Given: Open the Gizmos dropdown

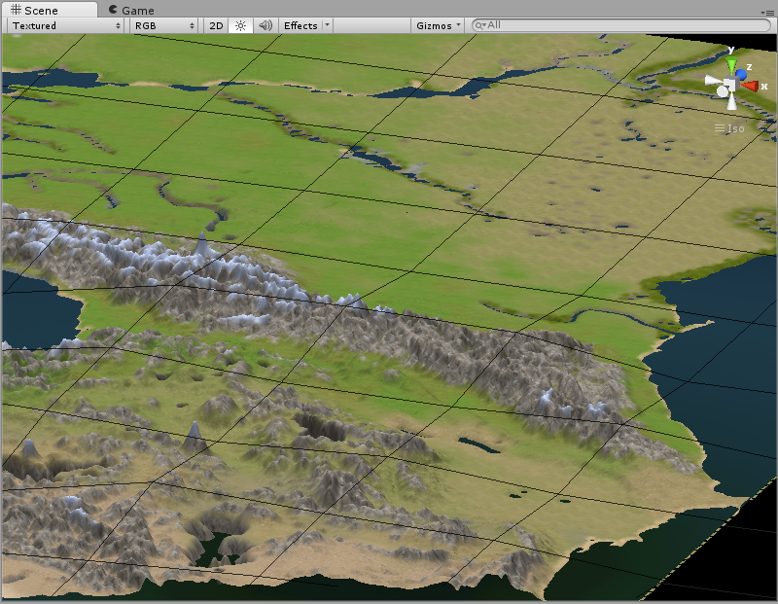Looking at the screenshot, I should [x=440, y=26].
